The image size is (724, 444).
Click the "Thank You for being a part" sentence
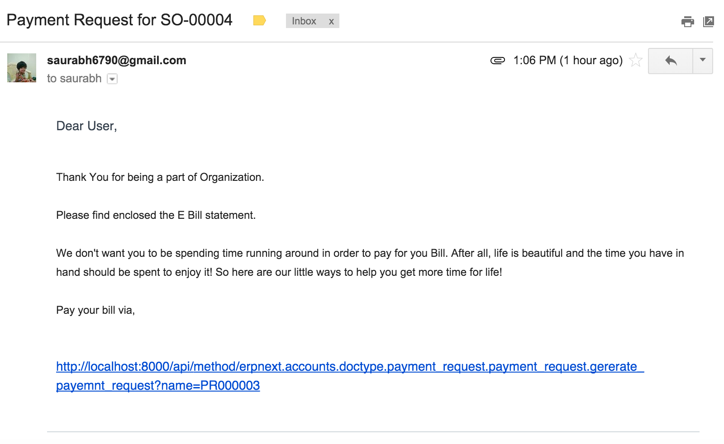[160, 177]
